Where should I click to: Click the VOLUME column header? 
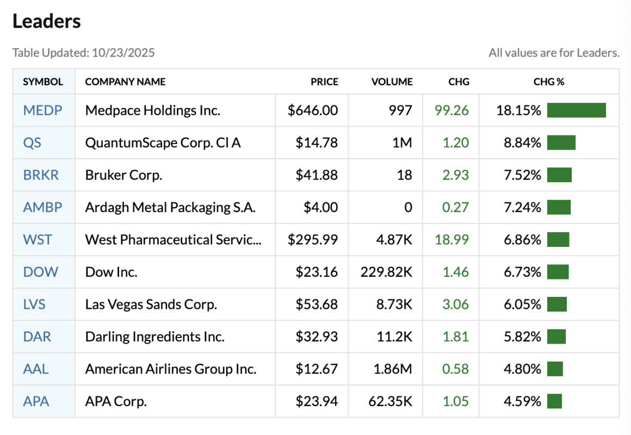(392, 82)
